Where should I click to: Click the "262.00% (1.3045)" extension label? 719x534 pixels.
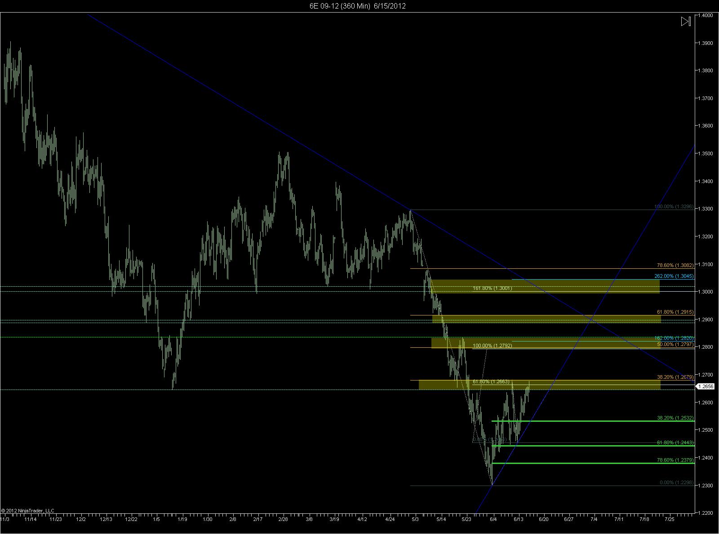click(x=674, y=276)
